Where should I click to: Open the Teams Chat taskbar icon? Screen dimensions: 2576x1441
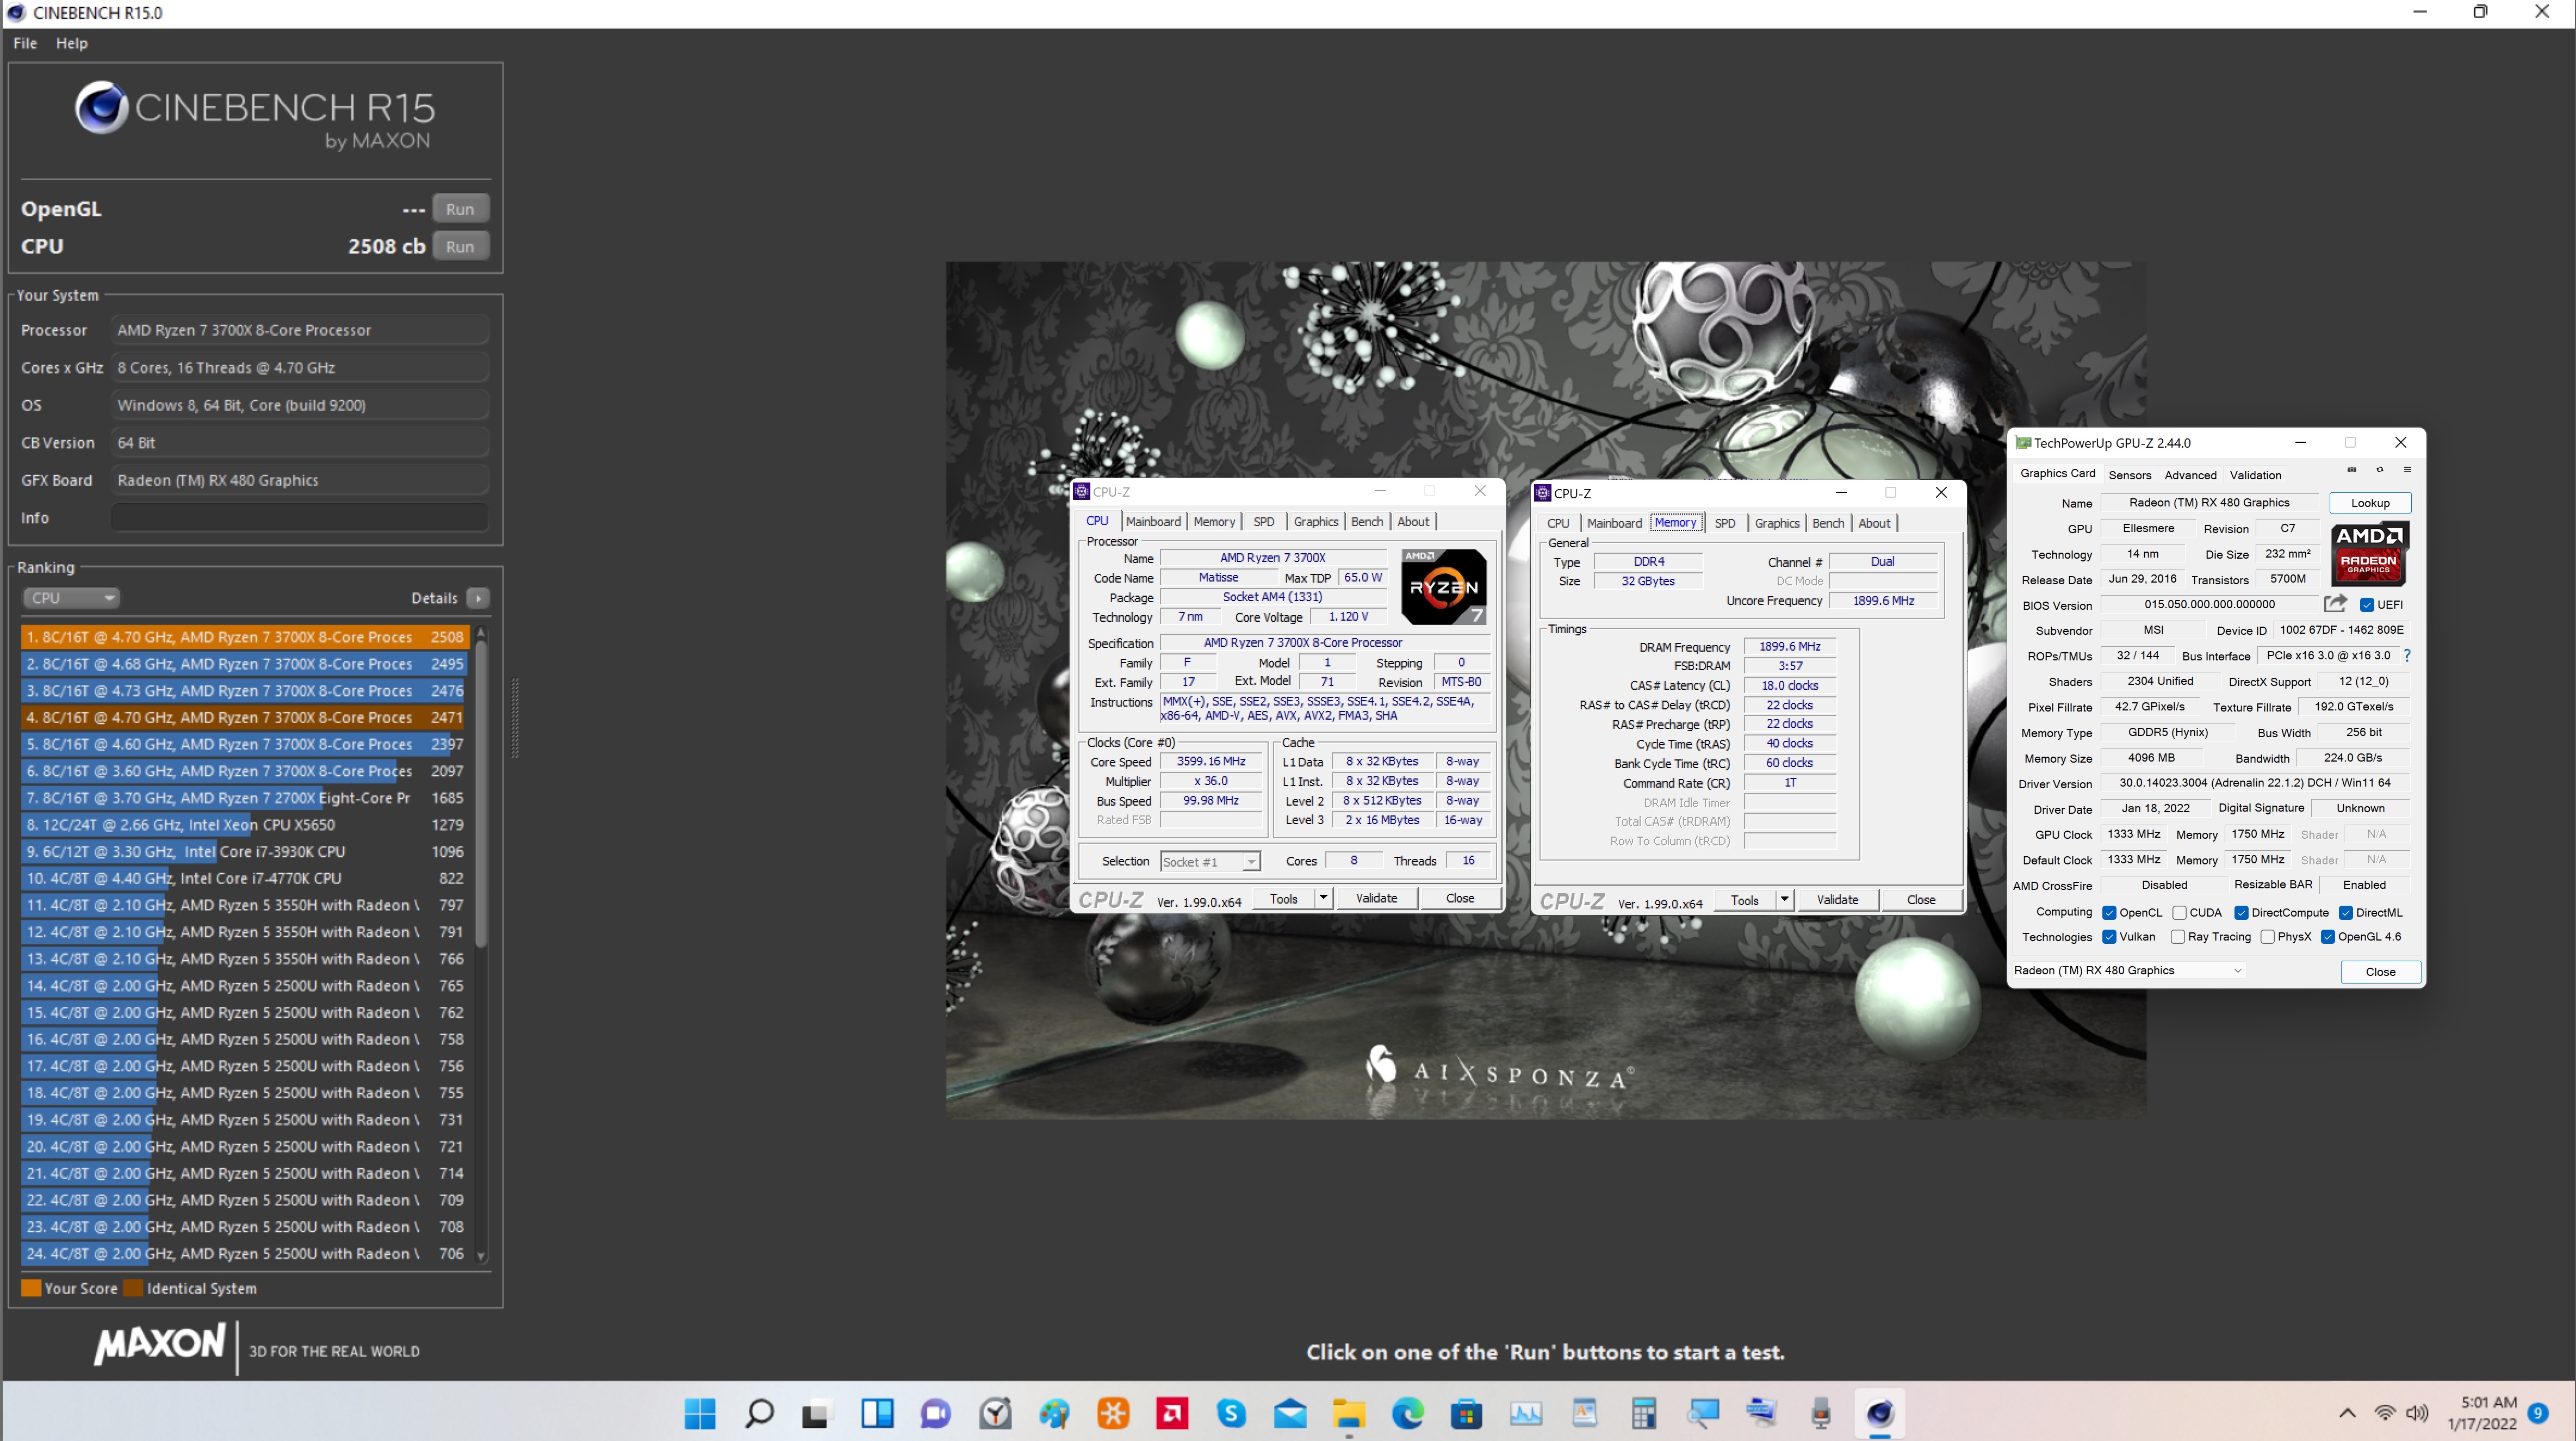[x=936, y=1413]
